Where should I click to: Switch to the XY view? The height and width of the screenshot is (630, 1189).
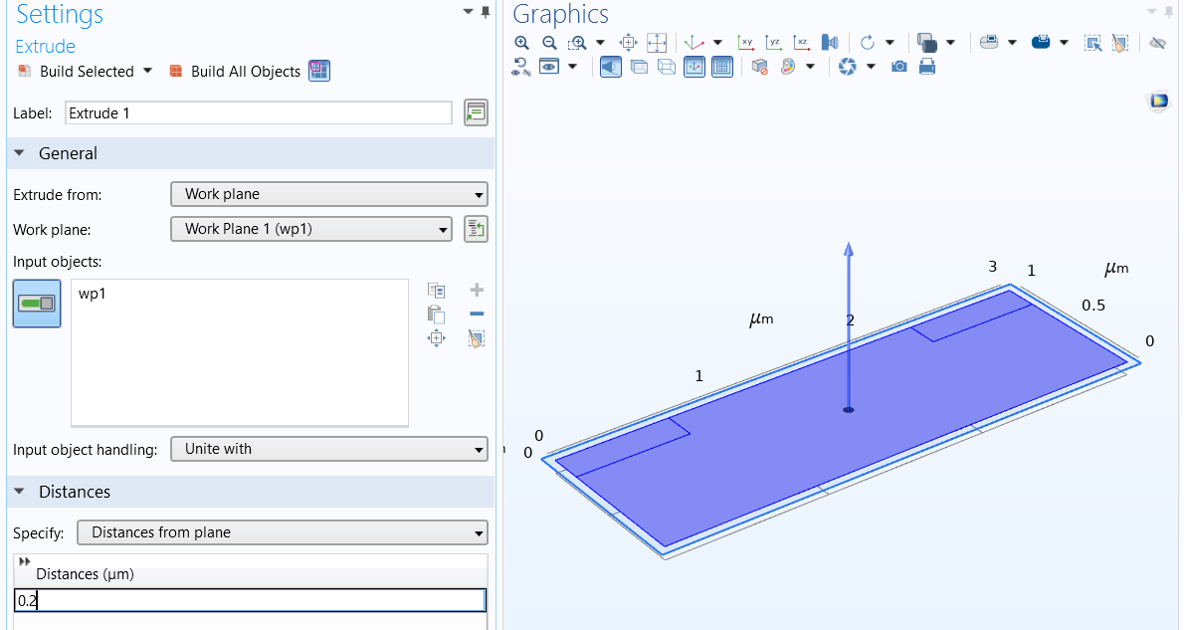tap(746, 43)
